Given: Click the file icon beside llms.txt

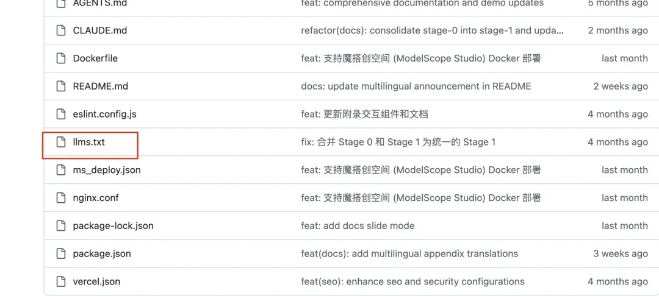Looking at the screenshot, I should pos(61,142).
